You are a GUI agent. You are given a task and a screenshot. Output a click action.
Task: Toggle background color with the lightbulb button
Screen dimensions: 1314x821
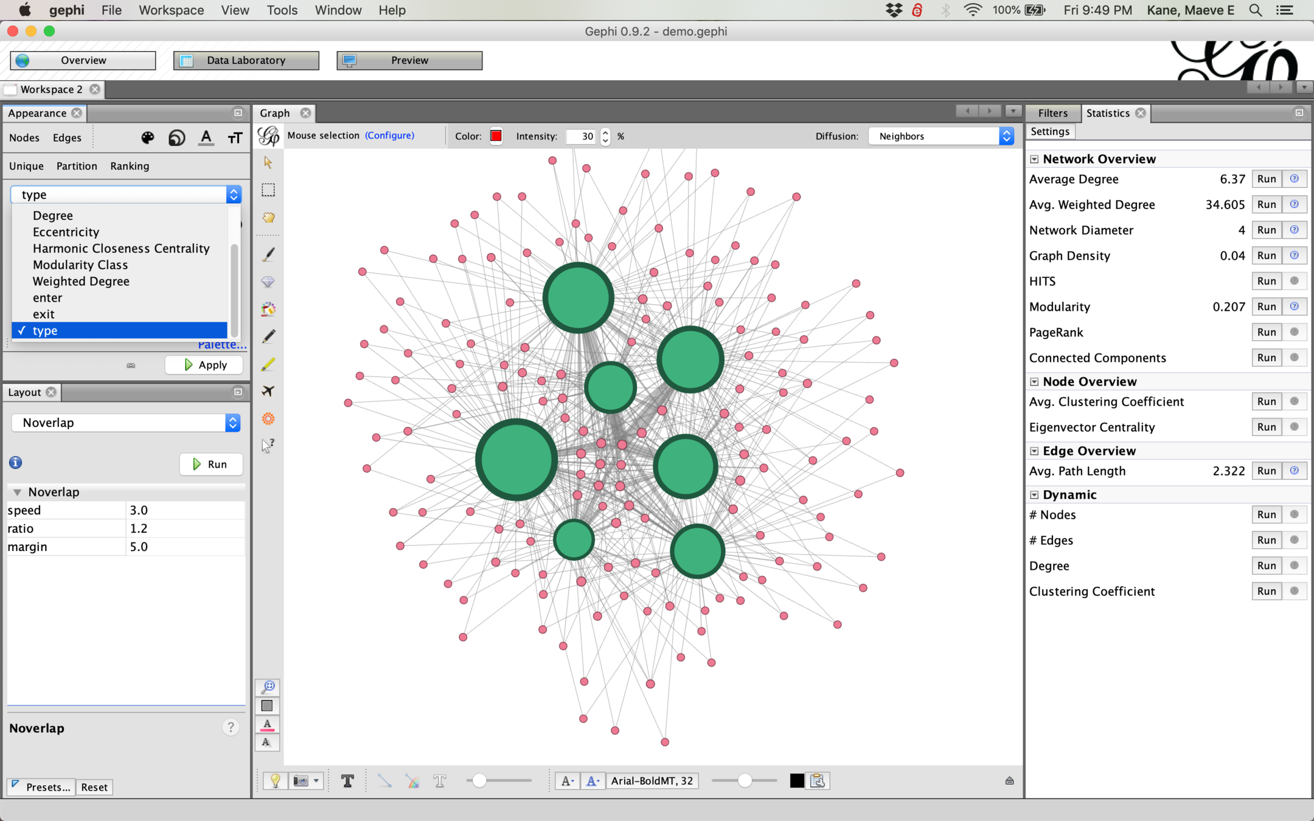tap(275, 781)
